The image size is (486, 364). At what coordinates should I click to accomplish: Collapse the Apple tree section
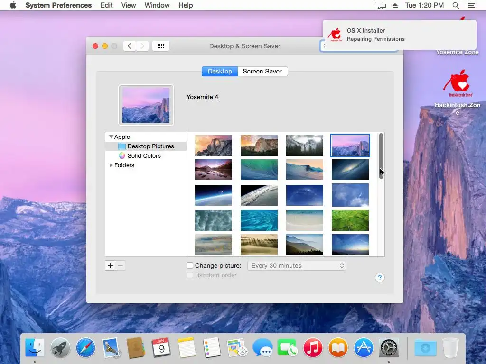tap(111, 137)
